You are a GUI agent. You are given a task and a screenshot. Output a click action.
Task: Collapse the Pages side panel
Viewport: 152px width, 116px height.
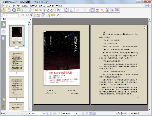click(30, 19)
